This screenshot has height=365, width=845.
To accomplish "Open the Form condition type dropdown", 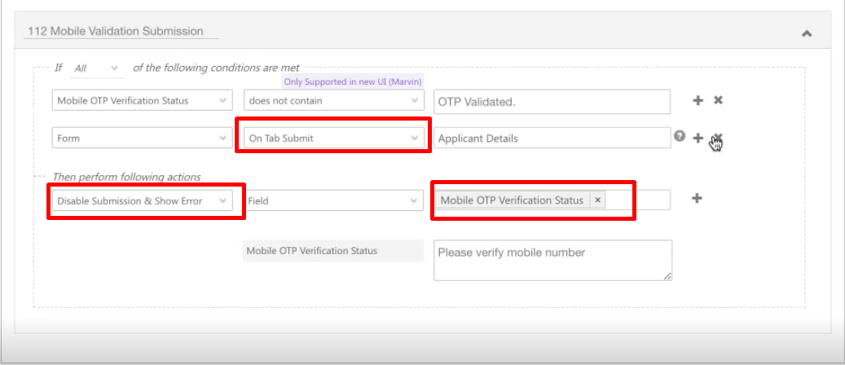I will (143, 139).
